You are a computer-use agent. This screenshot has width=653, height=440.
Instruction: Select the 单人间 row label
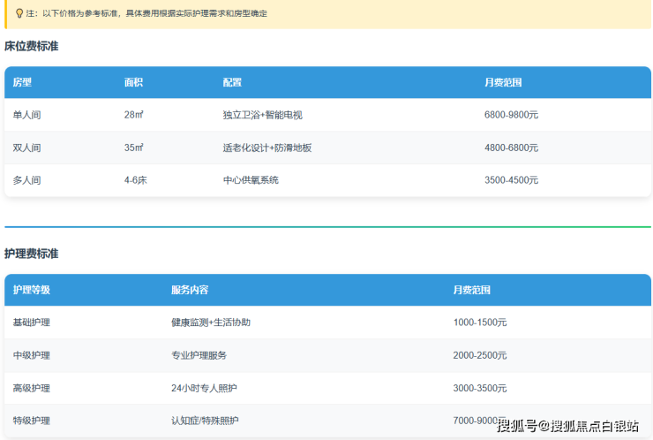pos(26,115)
